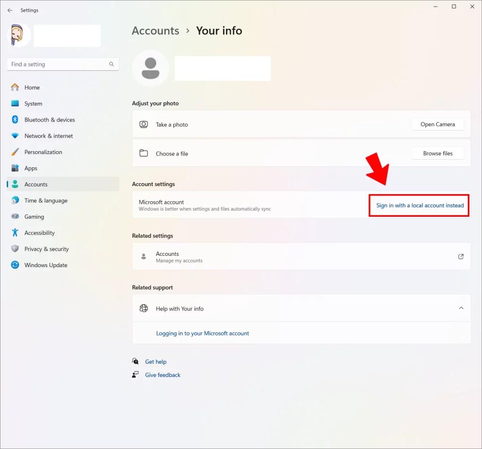Select Privacy & security in sidebar

[x=63, y=249]
